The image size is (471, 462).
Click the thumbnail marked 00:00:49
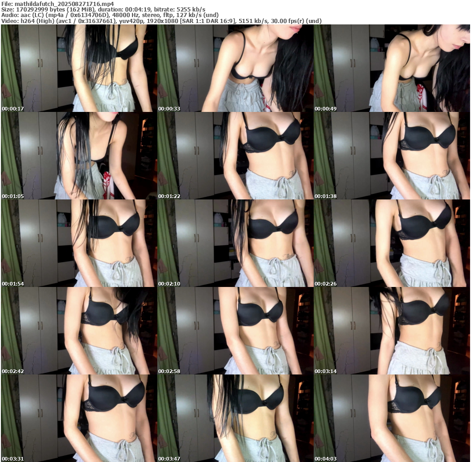coord(392,68)
